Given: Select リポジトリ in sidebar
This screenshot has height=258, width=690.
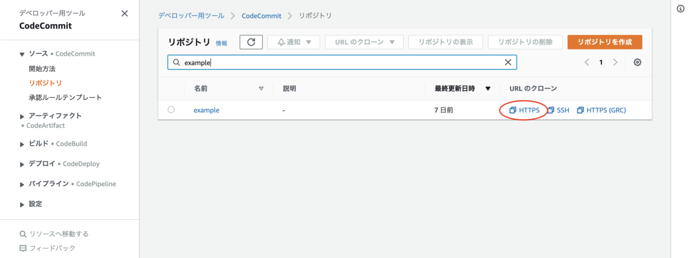Looking at the screenshot, I should coord(45,83).
